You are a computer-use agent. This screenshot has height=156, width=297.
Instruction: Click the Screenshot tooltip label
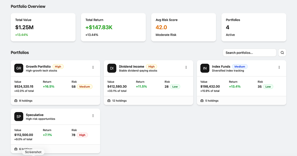click(x=33, y=152)
